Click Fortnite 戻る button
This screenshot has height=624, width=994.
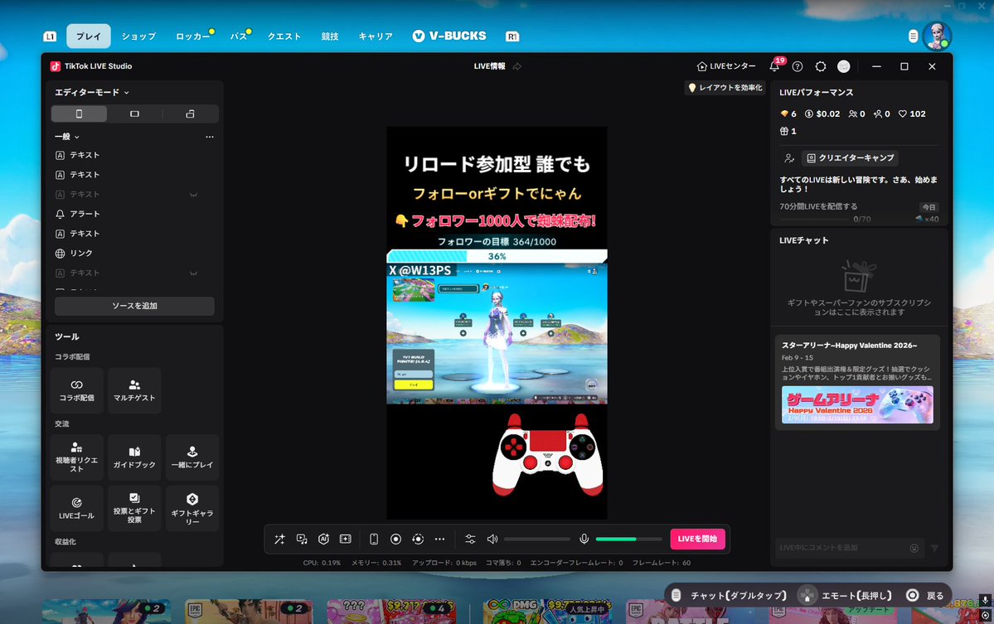(925, 596)
